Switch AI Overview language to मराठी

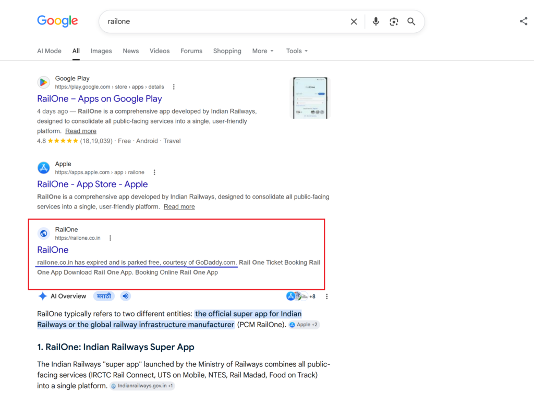click(104, 296)
